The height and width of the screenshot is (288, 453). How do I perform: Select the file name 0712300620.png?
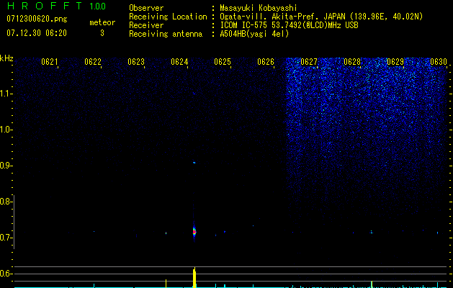37,19
